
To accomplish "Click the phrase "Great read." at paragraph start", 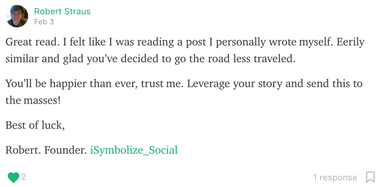I will pyautogui.click(x=32, y=42).
